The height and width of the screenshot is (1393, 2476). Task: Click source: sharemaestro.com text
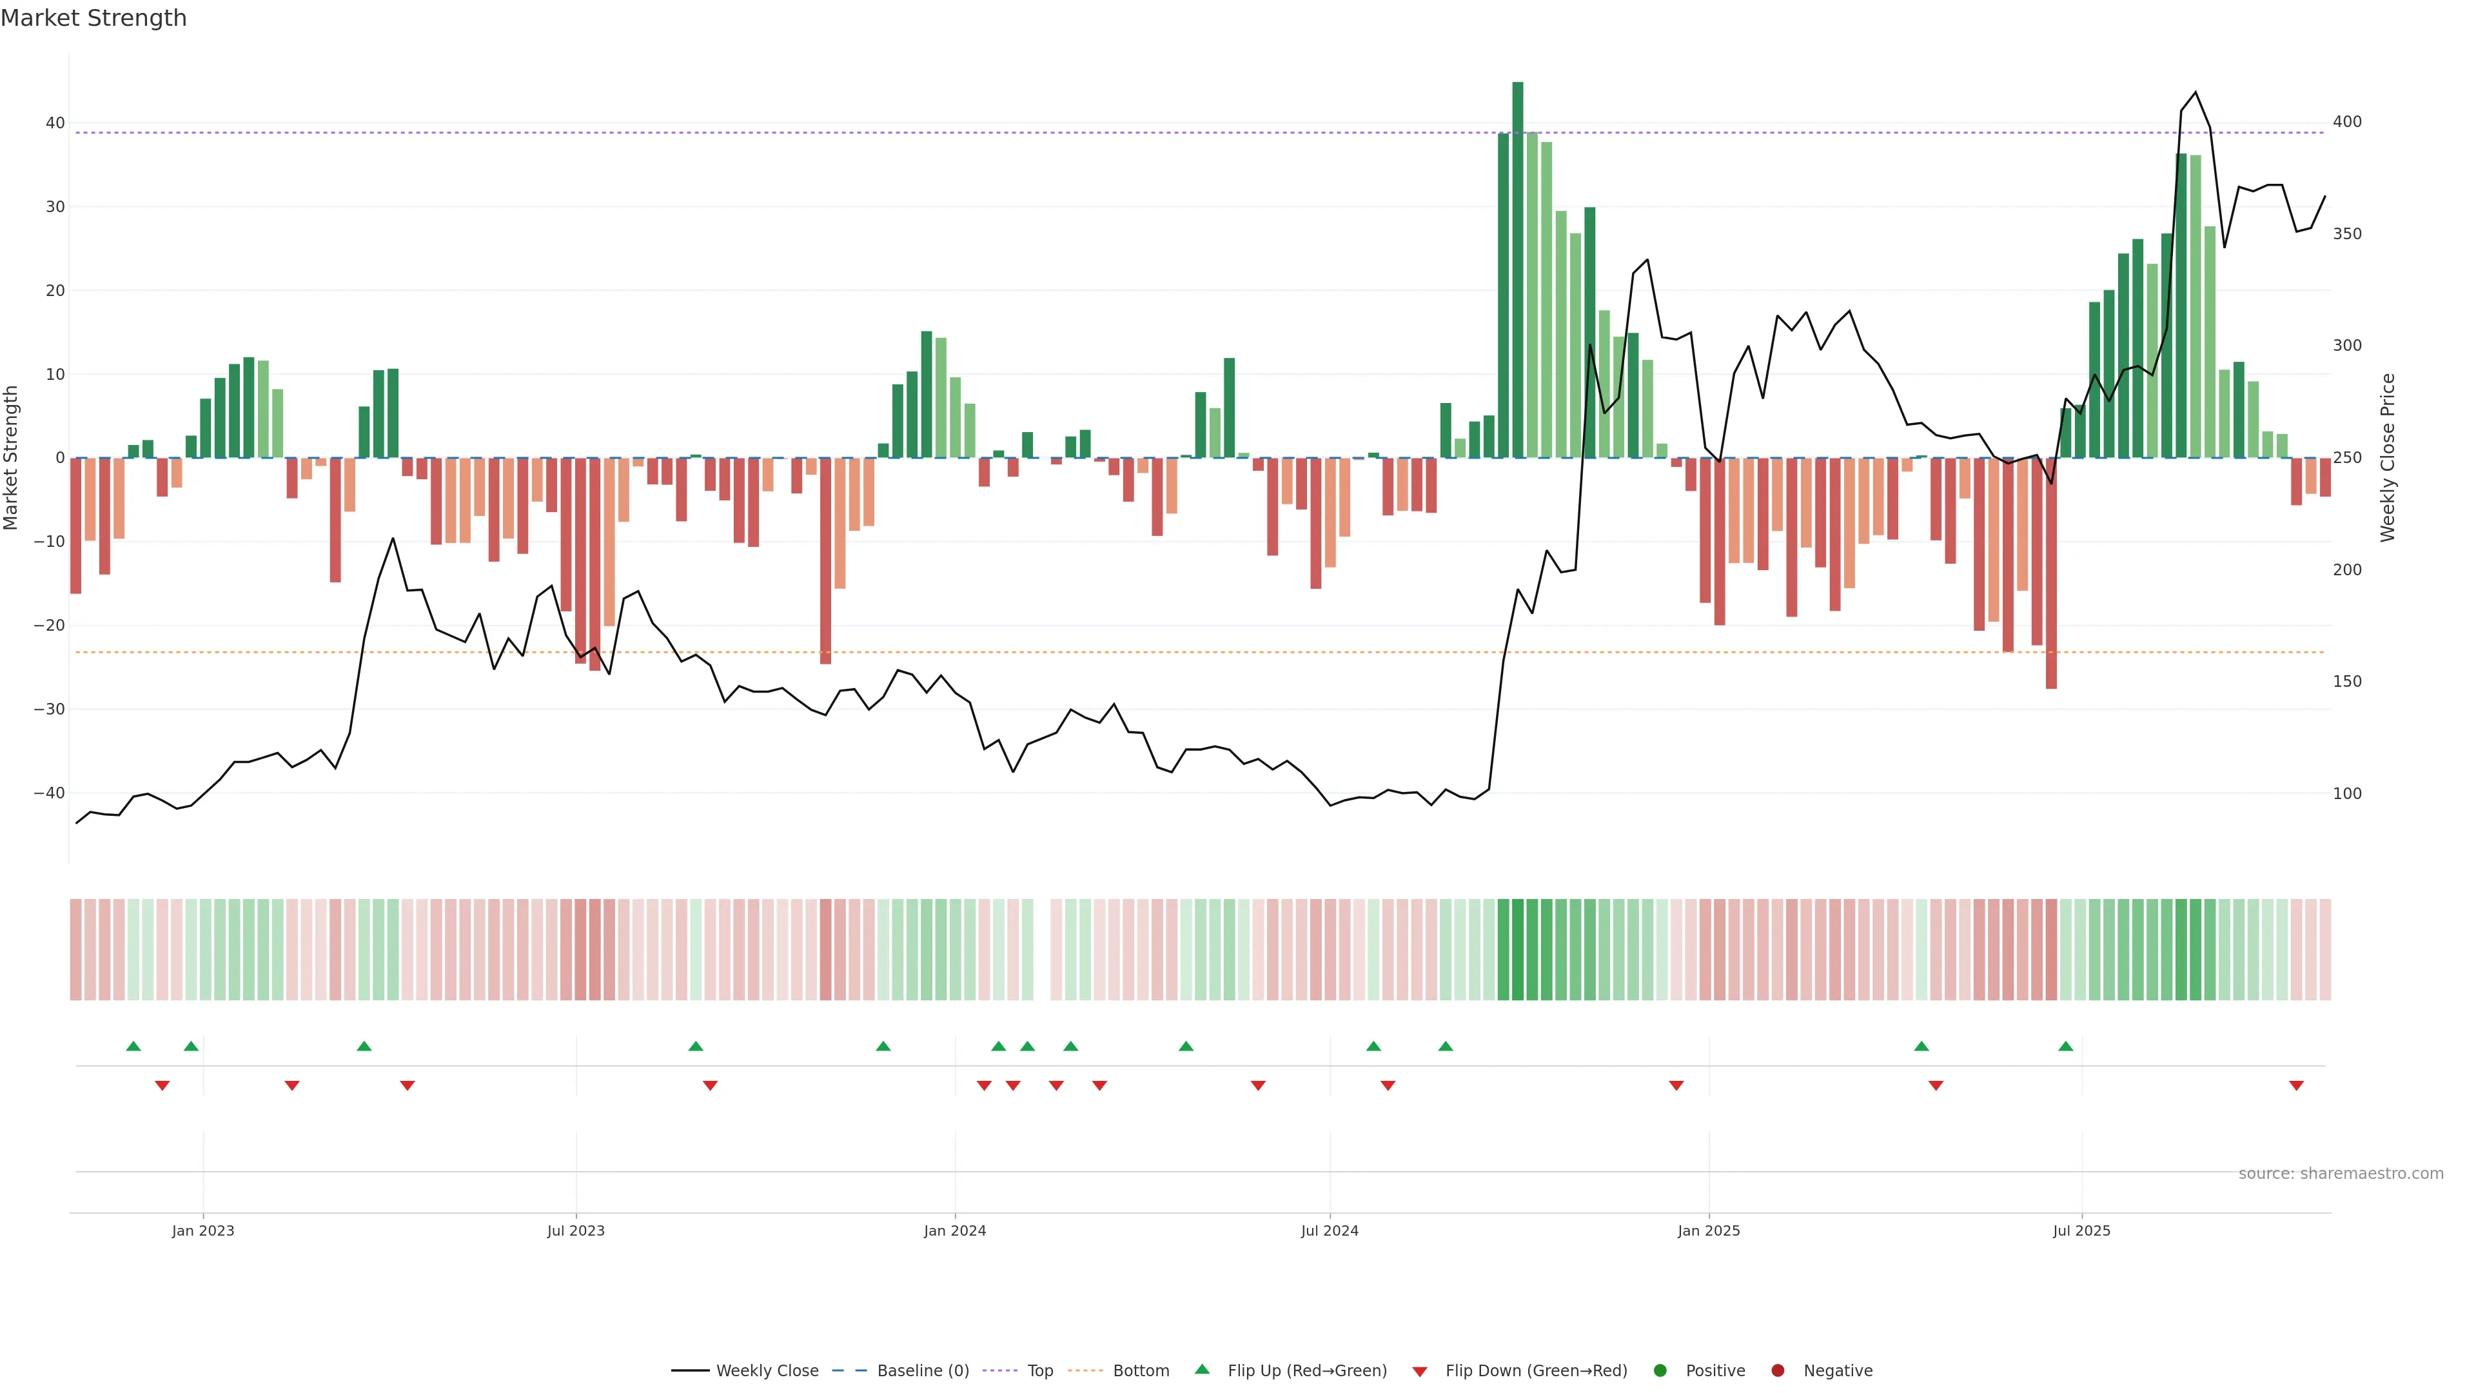tap(2341, 1174)
